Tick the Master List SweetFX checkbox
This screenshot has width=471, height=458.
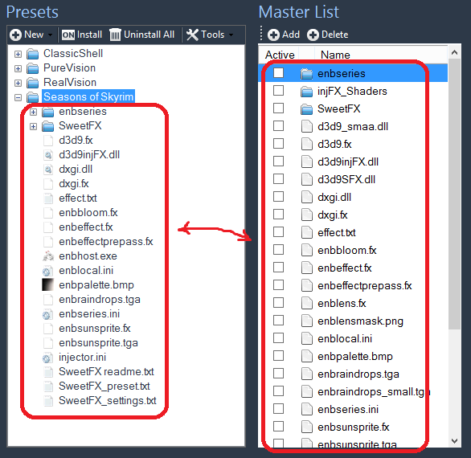[x=278, y=108]
